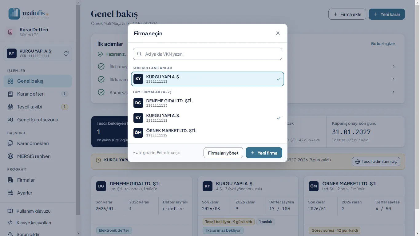
Task: Click the Tescil adımlarını aç button
Action: (376, 162)
